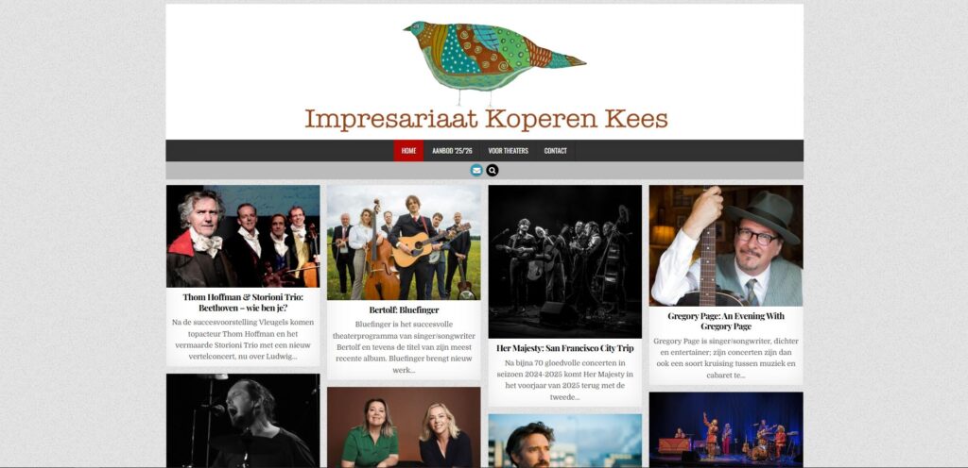Open the Thom Hoffman & Storioni Trio title link

[243, 302]
